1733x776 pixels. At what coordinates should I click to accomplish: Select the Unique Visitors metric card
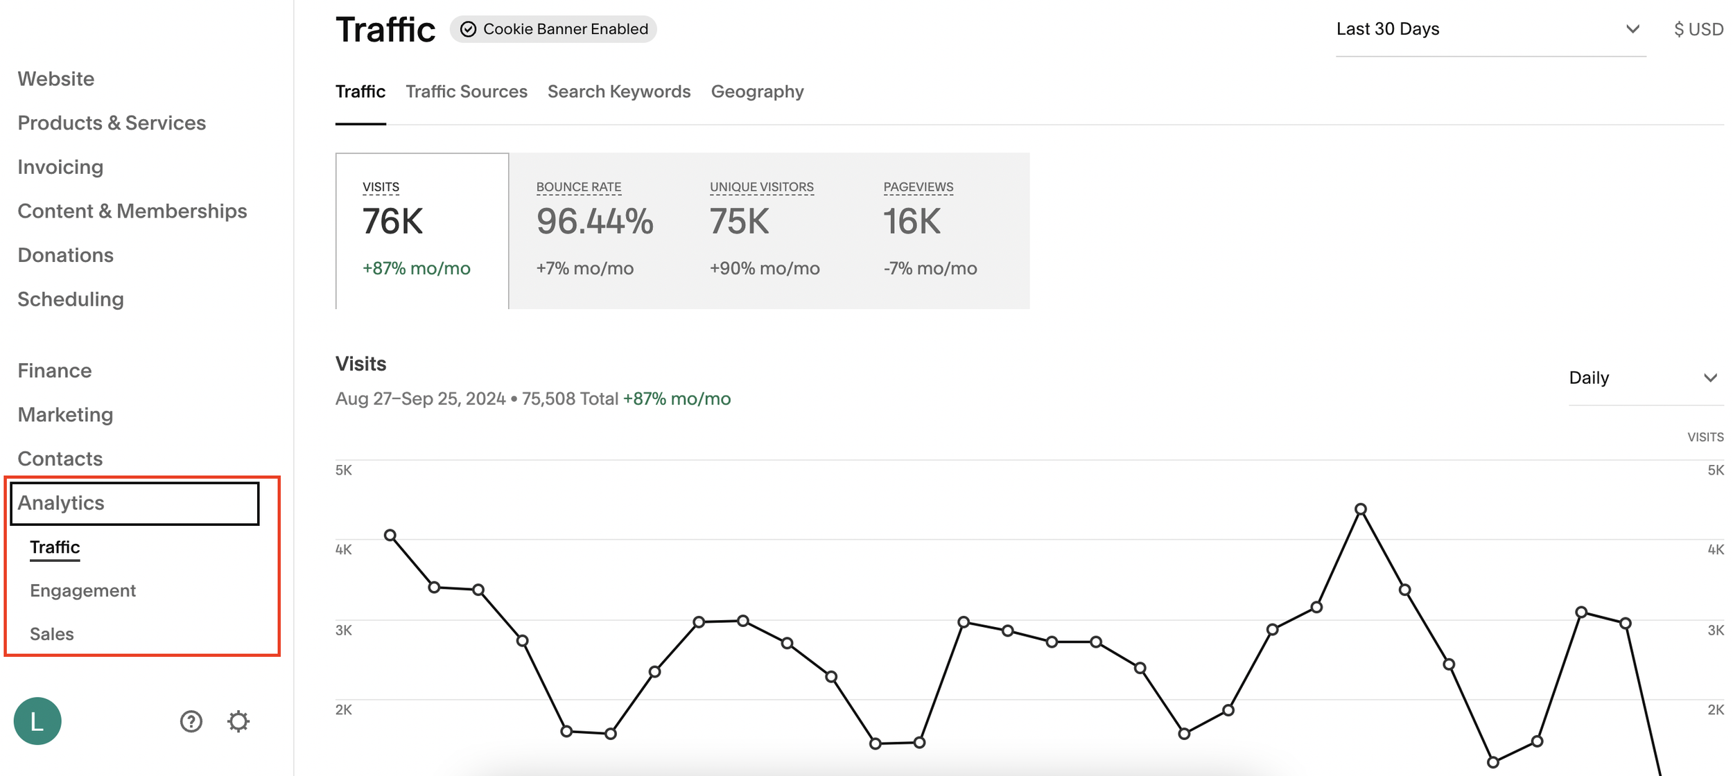(761, 229)
